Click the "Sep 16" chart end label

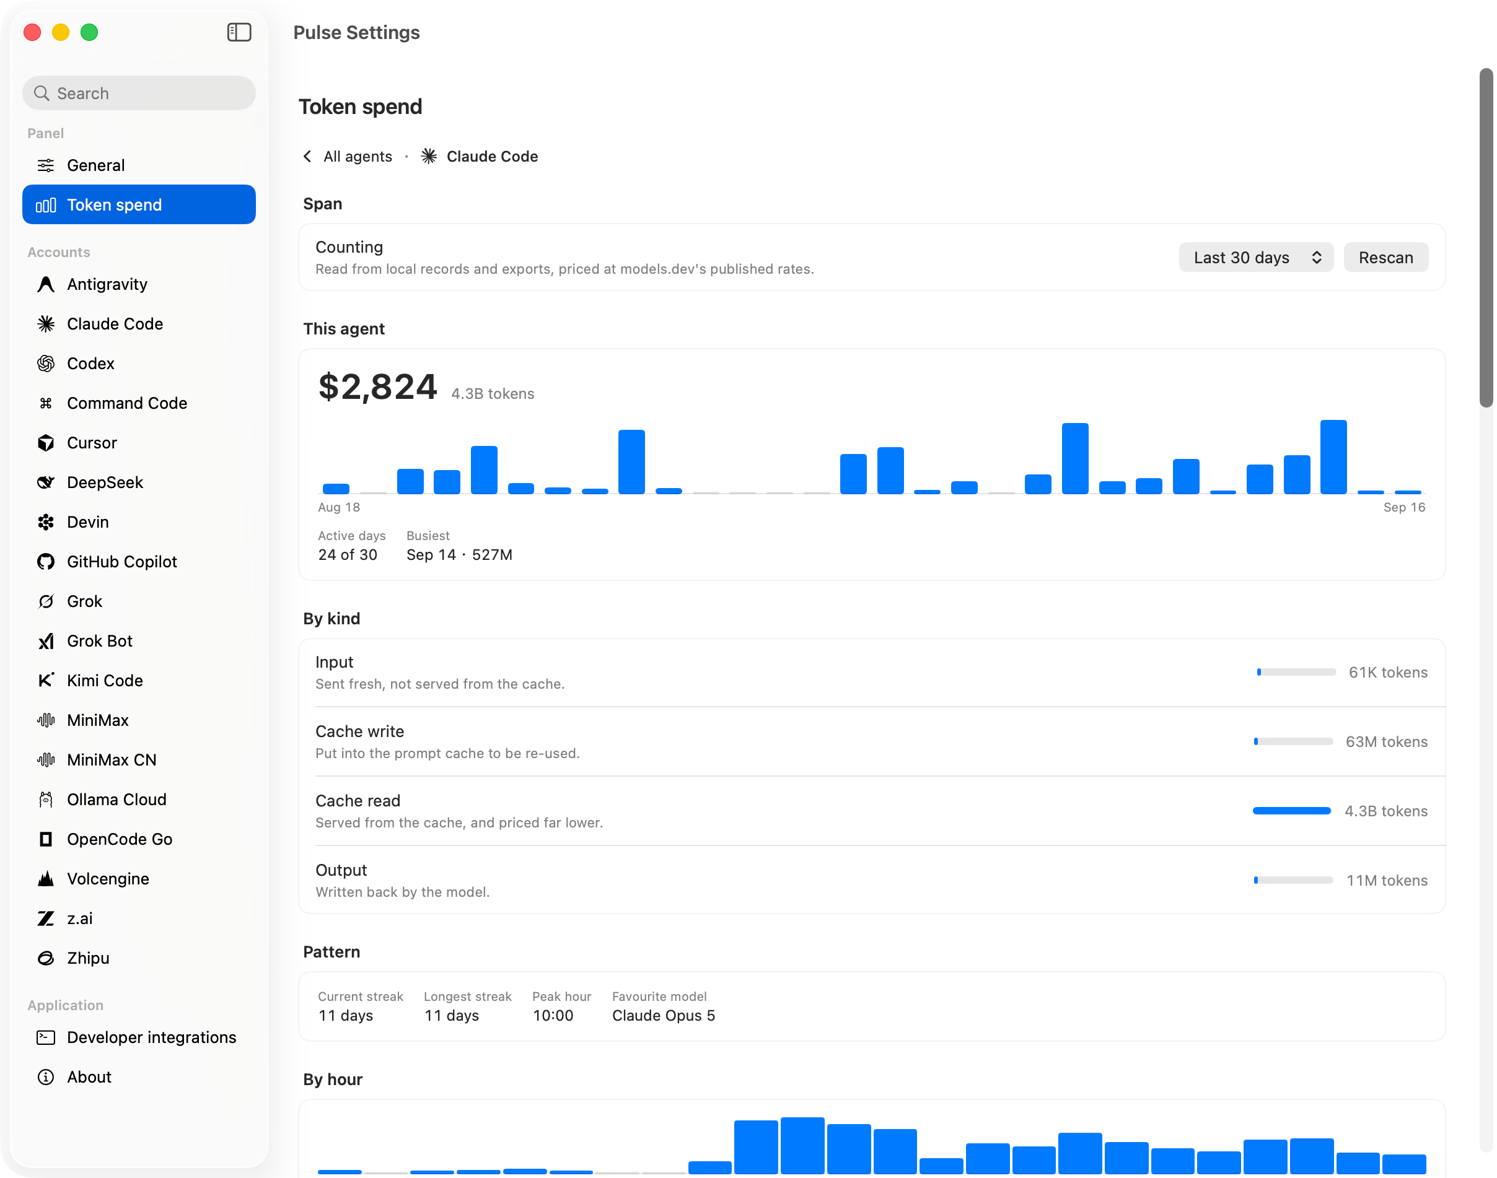point(1404,507)
